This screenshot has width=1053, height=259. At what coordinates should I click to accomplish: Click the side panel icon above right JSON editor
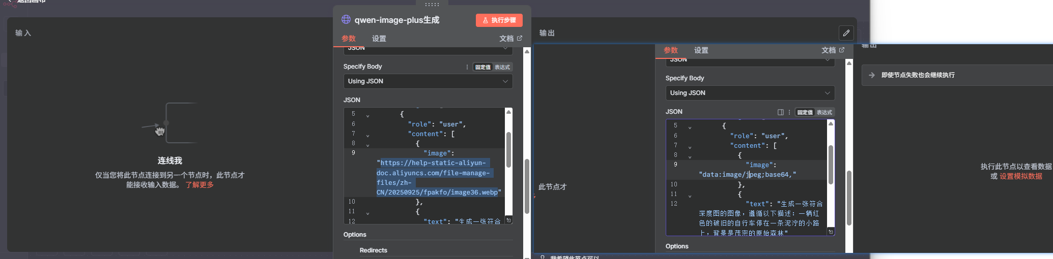[780, 112]
